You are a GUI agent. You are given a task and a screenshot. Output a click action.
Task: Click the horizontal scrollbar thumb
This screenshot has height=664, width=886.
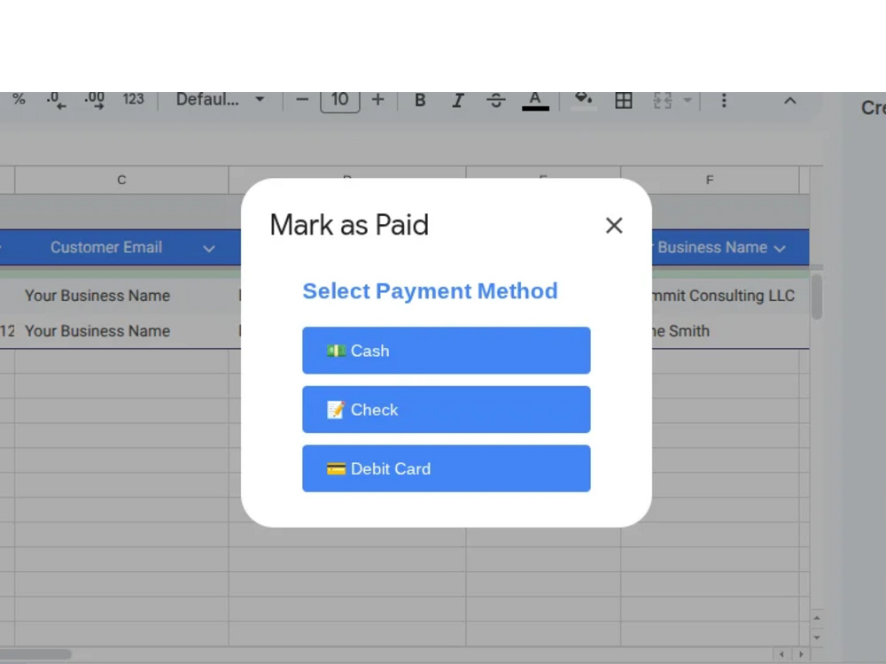[x=35, y=654]
